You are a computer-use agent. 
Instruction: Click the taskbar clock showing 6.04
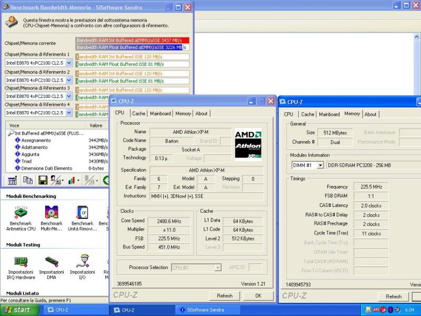coord(409,310)
